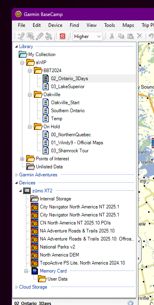Click the lower panel splitter arrow

[x=139, y=259]
